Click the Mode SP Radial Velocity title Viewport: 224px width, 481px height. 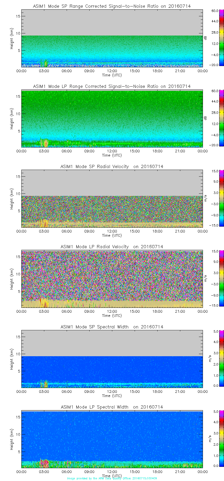pos(112,166)
